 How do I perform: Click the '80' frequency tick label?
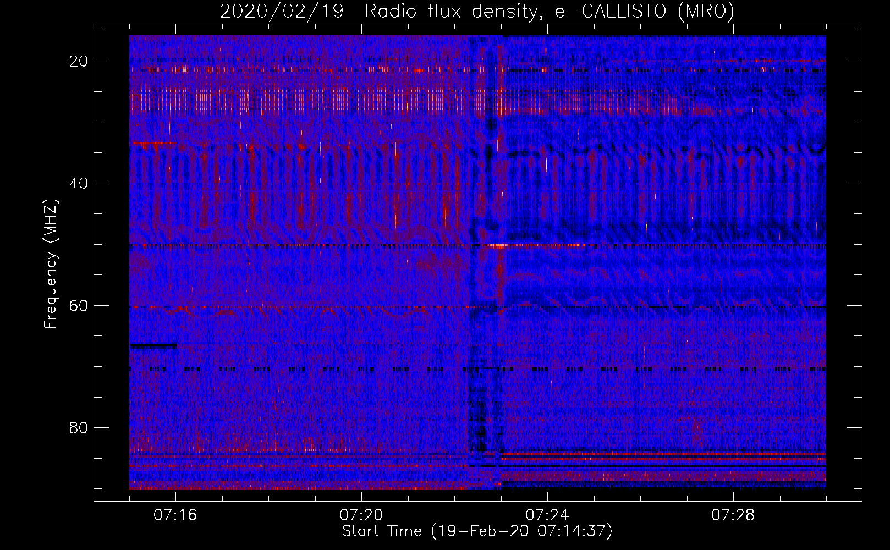click(x=79, y=428)
